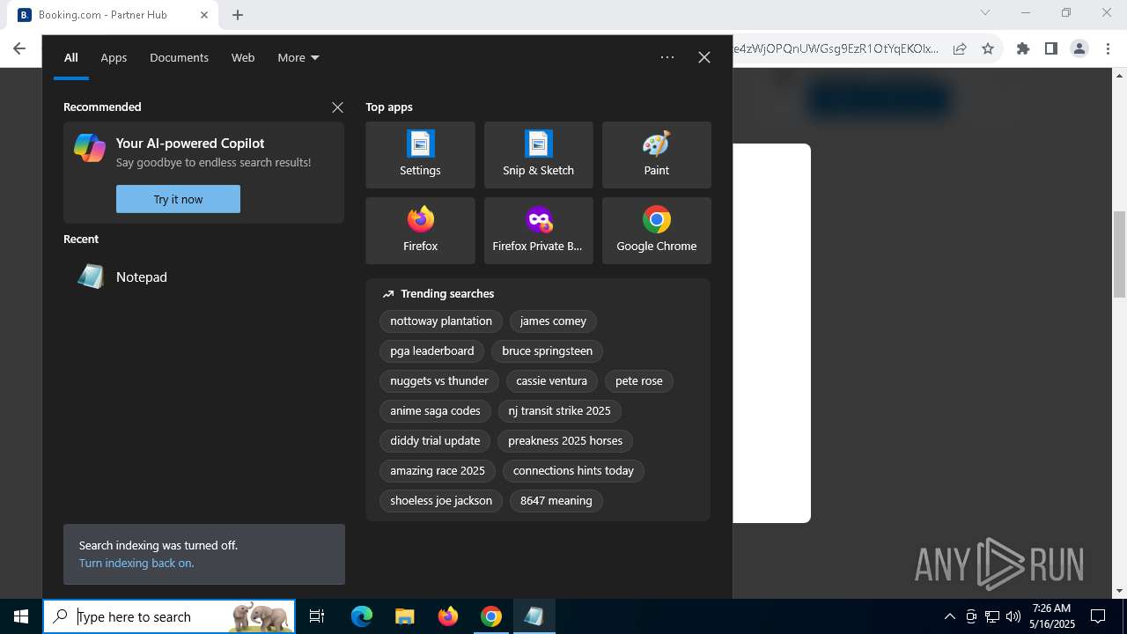Screen dimensions: 1127x634
Task: Switch to the Web search tab
Action: click(243, 57)
